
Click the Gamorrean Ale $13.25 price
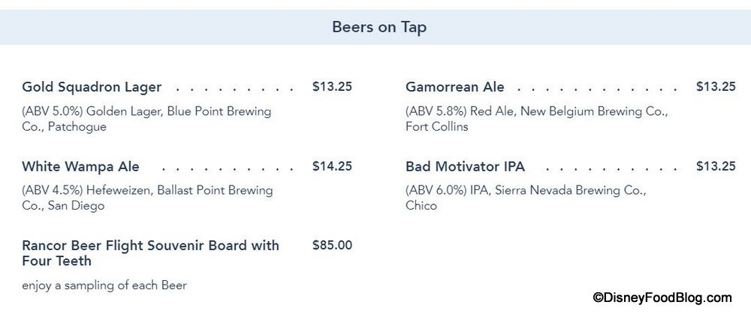(x=715, y=86)
